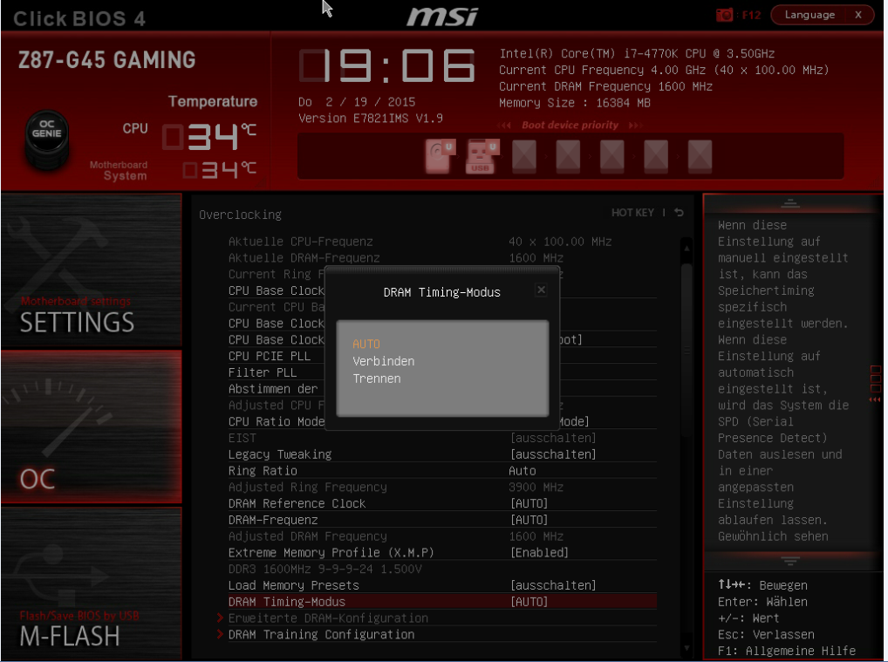The height and width of the screenshot is (662, 888).
Task: Open Extreme Memory Profile Enabled dropdown
Action: (539, 553)
